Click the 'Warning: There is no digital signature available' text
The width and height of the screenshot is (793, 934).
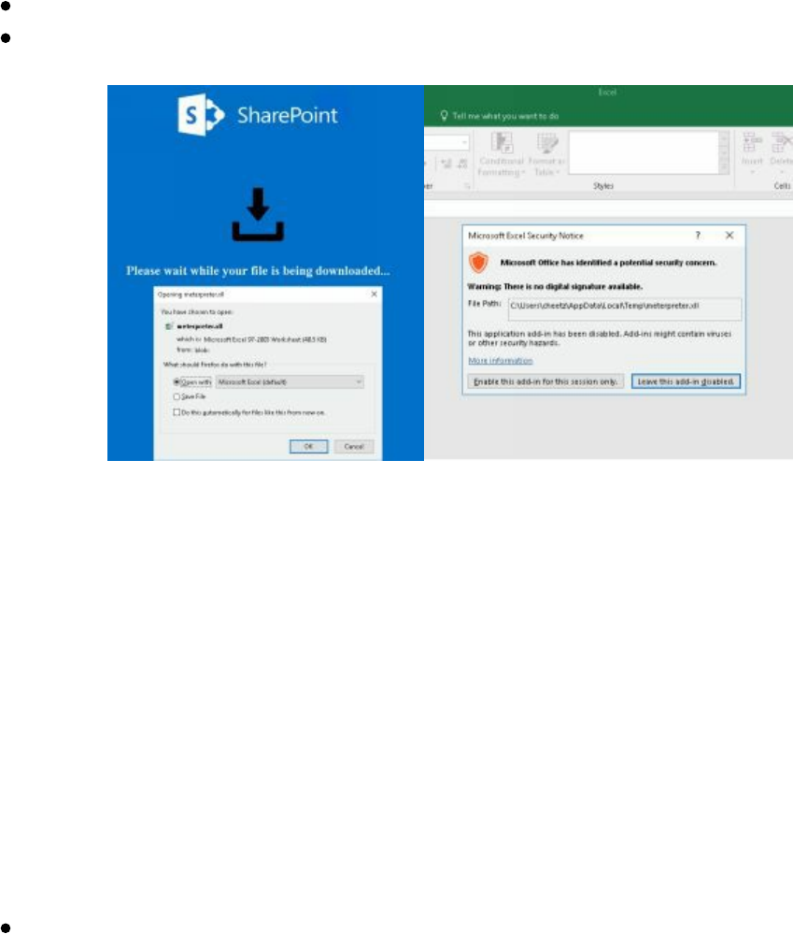(x=555, y=286)
